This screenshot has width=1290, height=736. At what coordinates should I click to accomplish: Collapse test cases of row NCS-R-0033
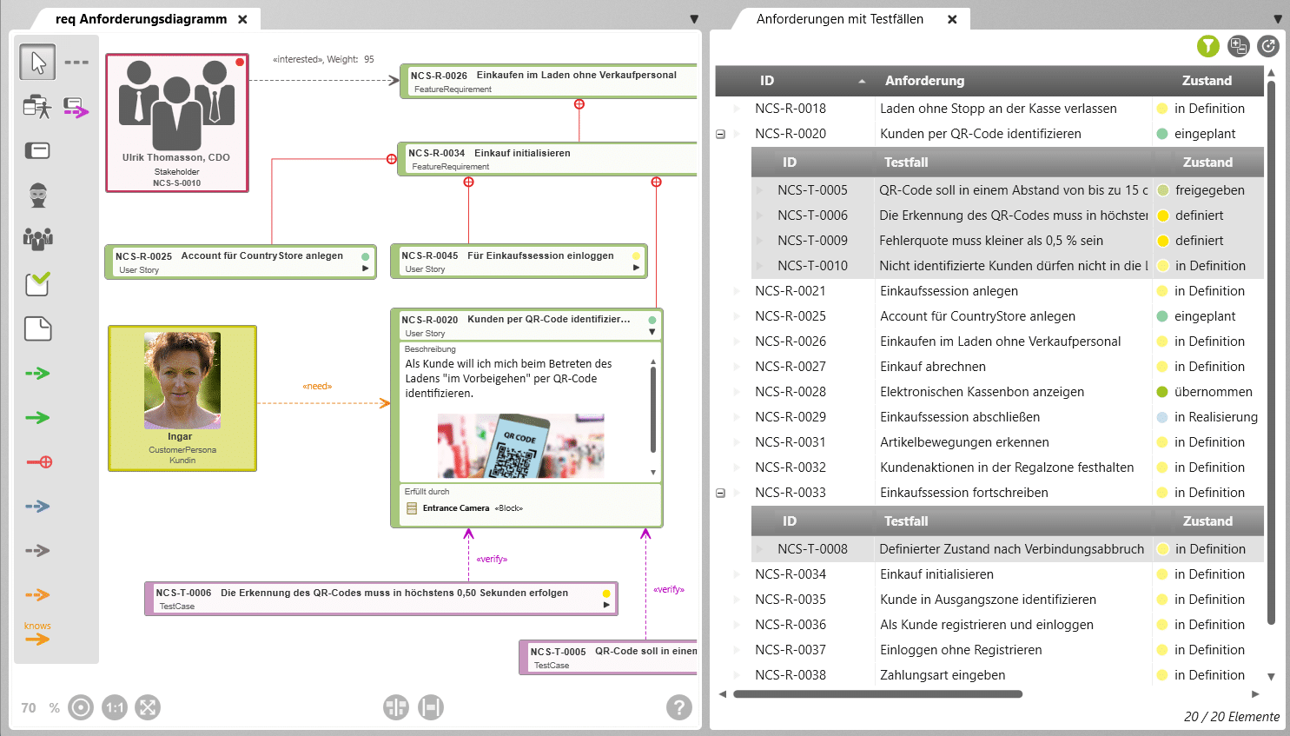point(720,493)
